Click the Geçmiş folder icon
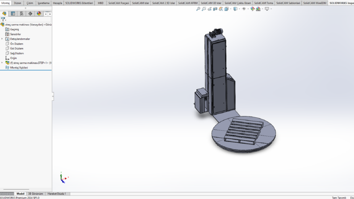Image resolution: width=354 pixels, height=199 pixels. 7,29
